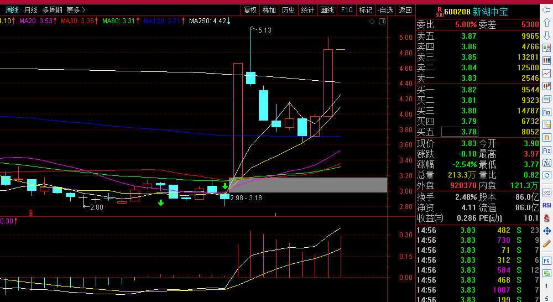
Task: Click the 卖一 price 3.83
Action: [x=469, y=79]
